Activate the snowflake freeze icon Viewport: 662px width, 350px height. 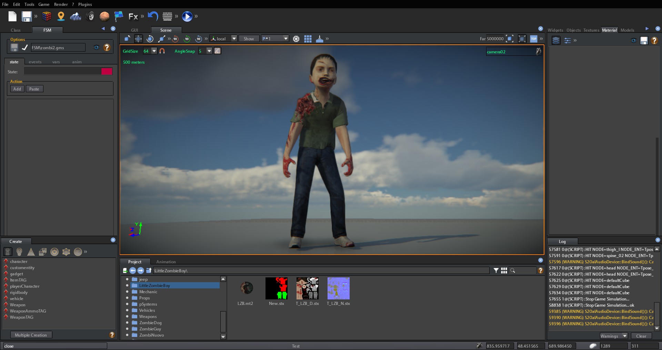click(296, 39)
